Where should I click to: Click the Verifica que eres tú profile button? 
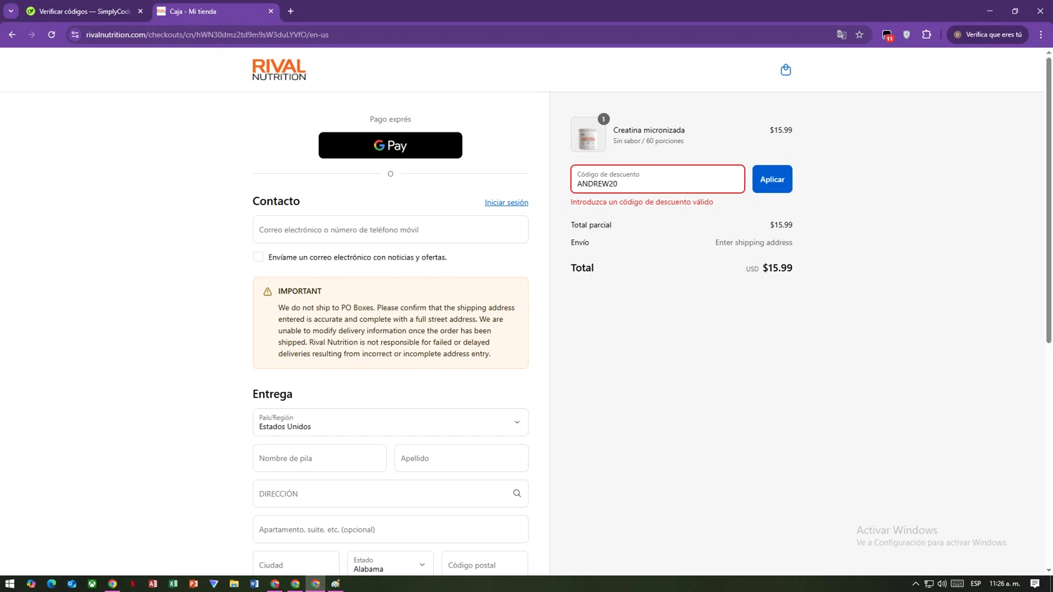pos(988,34)
